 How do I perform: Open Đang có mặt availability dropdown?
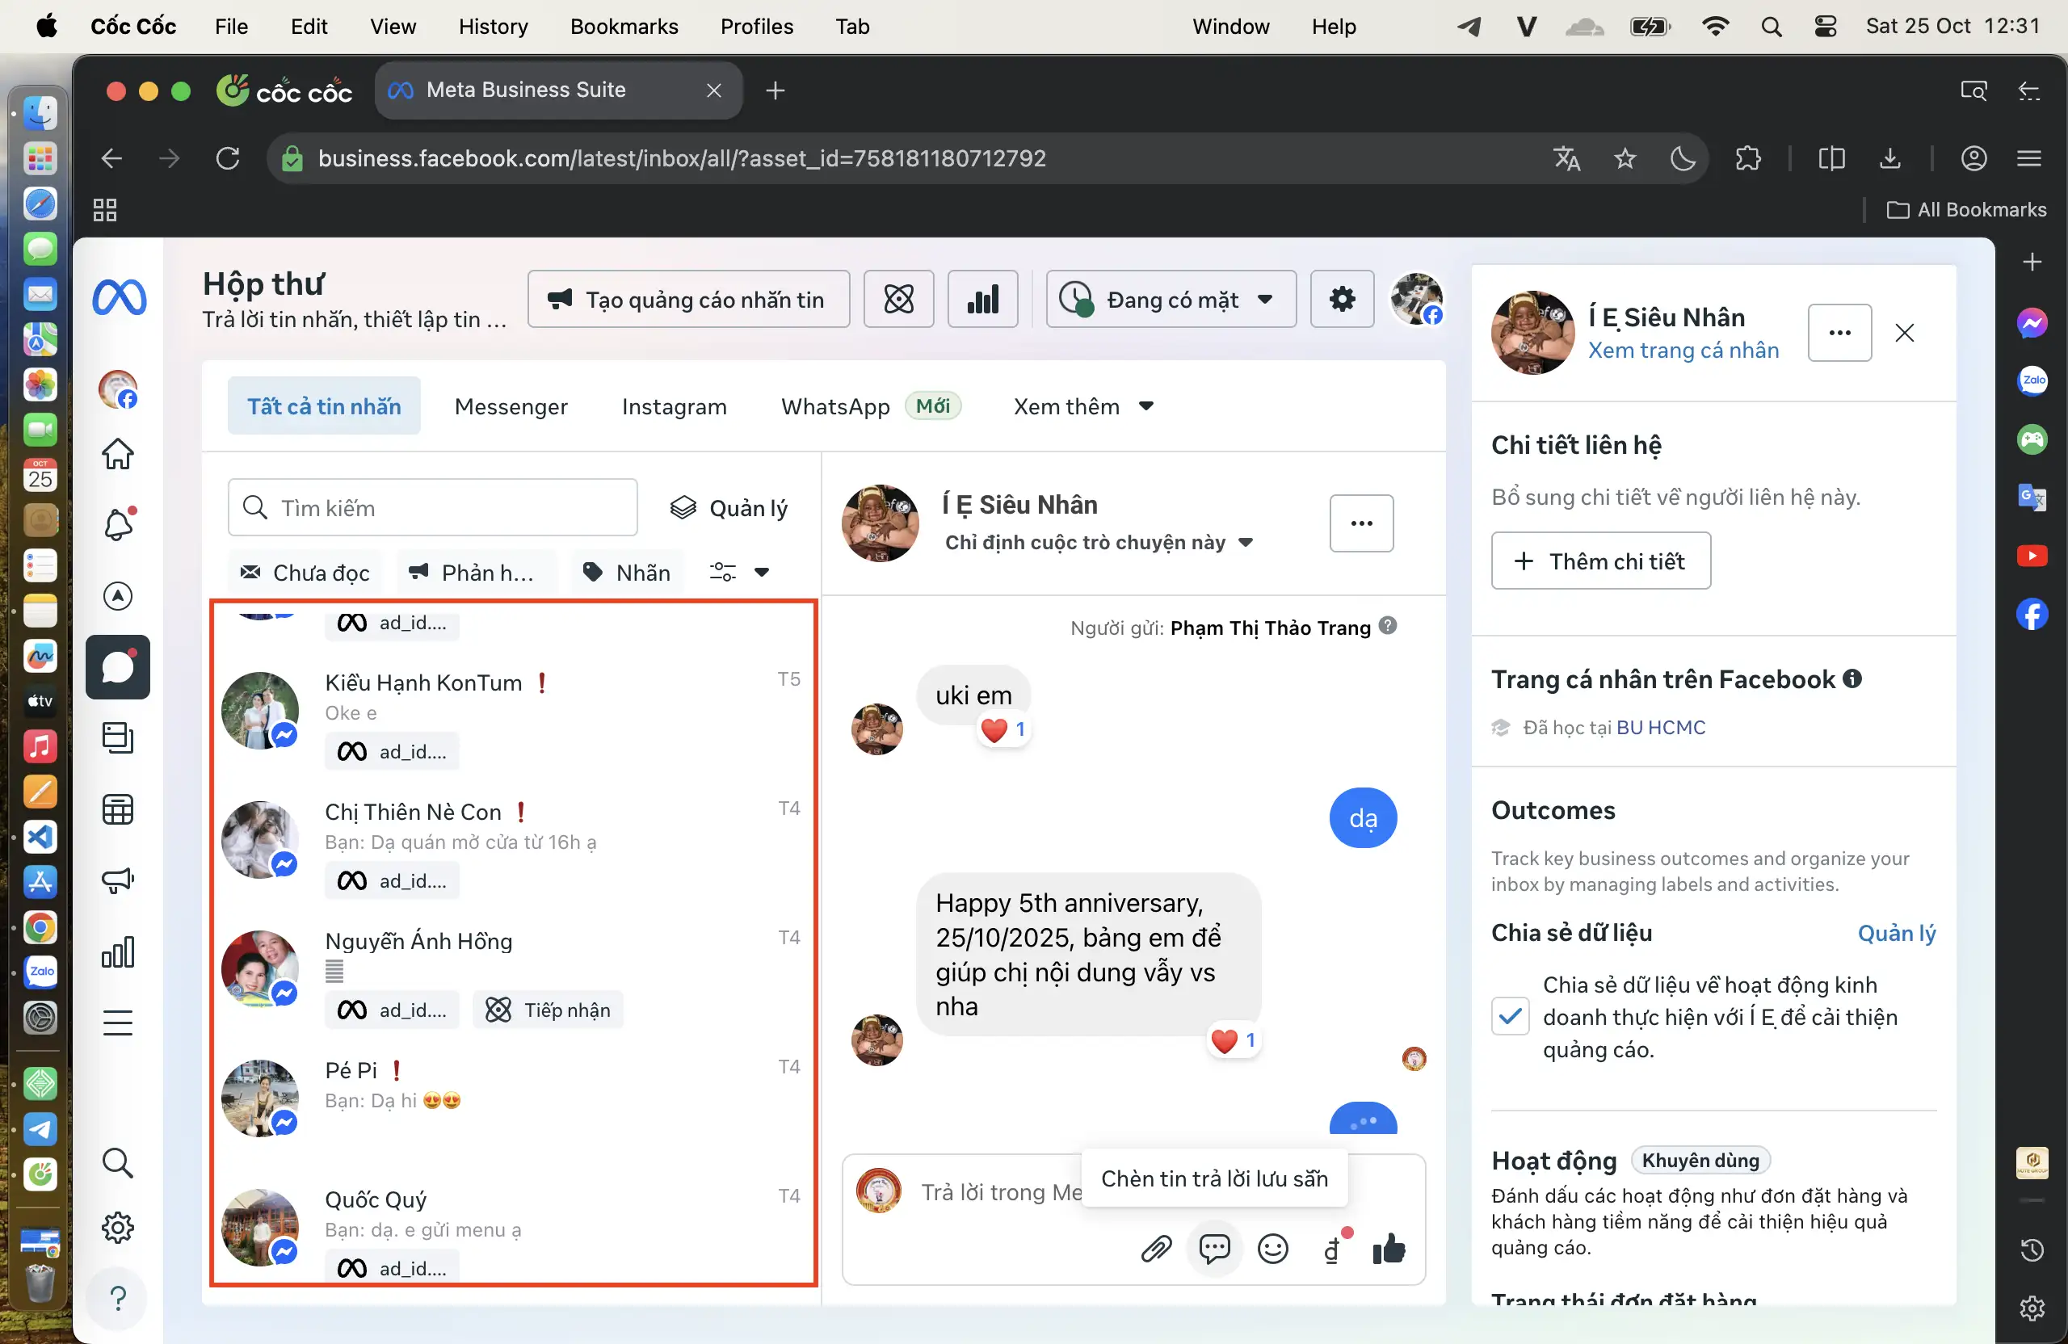click(x=1171, y=300)
